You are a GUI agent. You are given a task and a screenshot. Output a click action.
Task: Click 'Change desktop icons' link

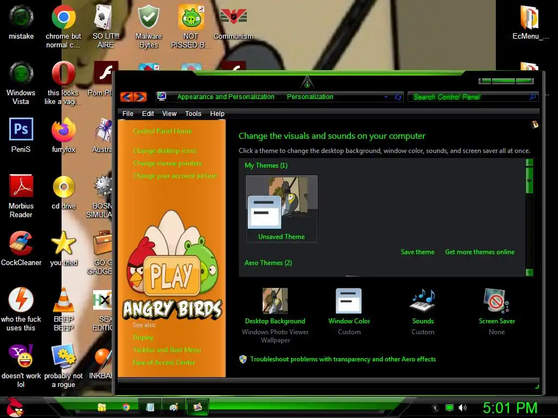click(165, 151)
